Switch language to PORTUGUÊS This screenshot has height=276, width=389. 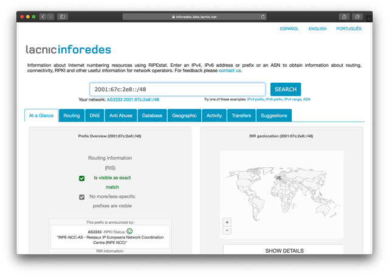click(x=349, y=29)
